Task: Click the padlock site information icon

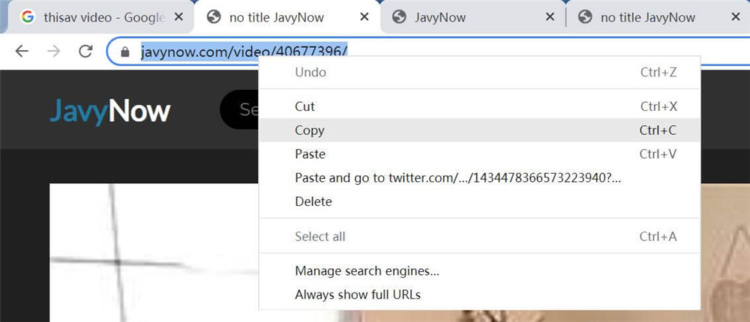Action: pos(124,52)
